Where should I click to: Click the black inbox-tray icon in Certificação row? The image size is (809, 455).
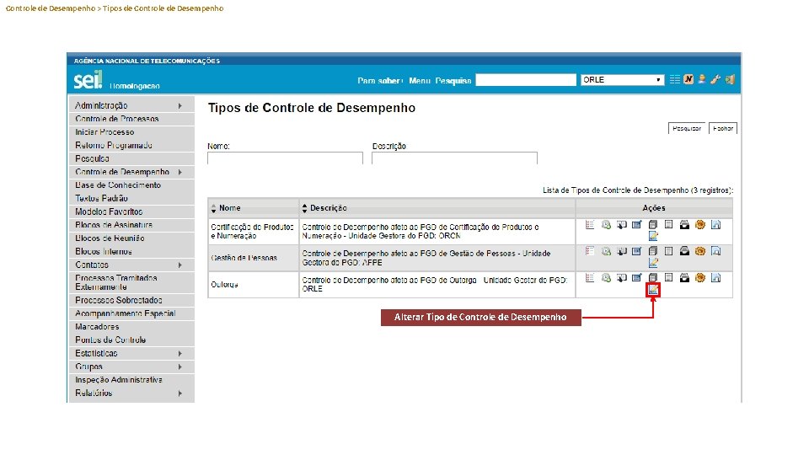(x=684, y=224)
